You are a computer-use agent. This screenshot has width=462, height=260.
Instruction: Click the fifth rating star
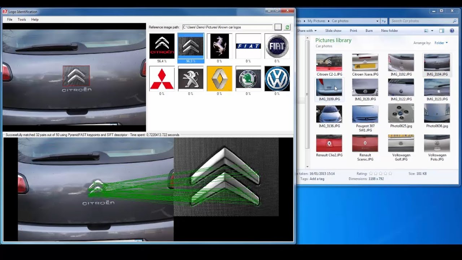pos(390,174)
